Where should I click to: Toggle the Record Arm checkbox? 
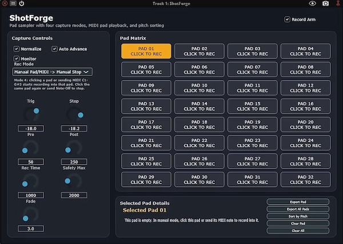[287, 19]
